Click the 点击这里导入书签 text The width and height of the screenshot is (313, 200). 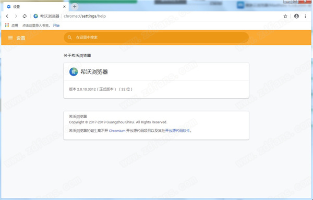click(36, 26)
